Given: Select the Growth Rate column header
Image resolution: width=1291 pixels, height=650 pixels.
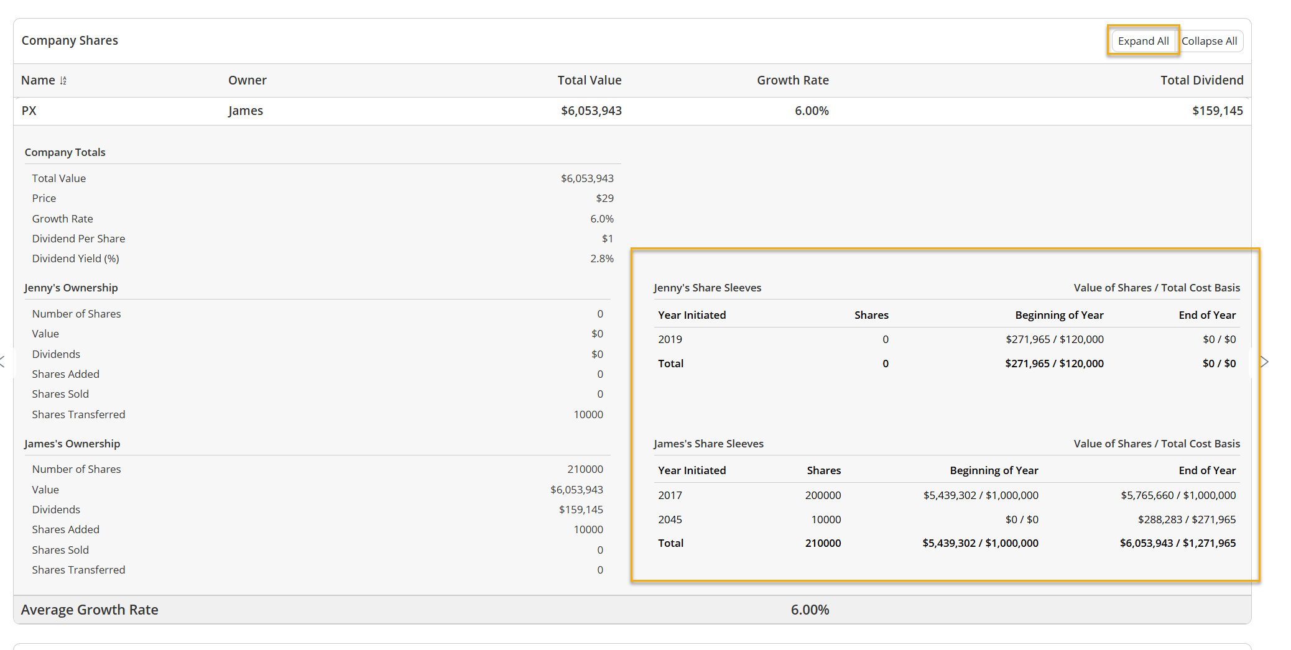Looking at the screenshot, I should pos(792,80).
